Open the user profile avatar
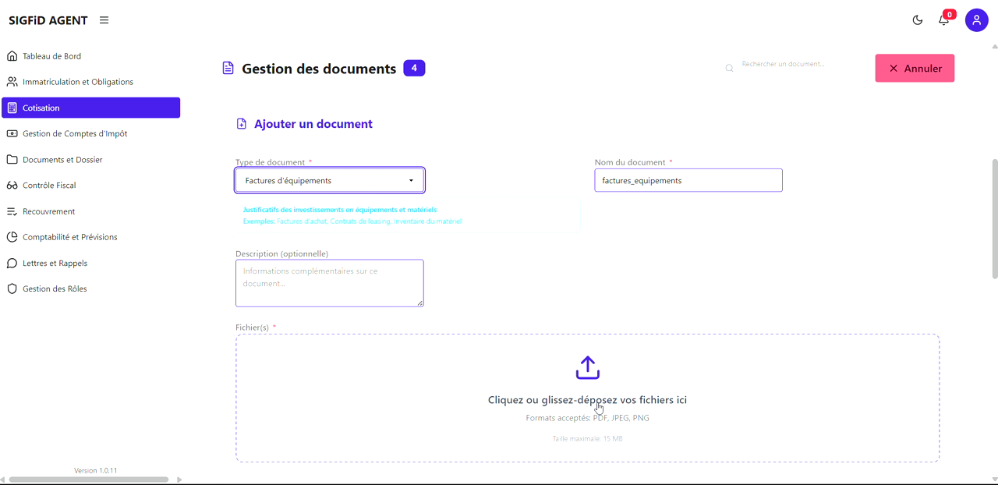This screenshot has height=485, width=998. (x=976, y=19)
